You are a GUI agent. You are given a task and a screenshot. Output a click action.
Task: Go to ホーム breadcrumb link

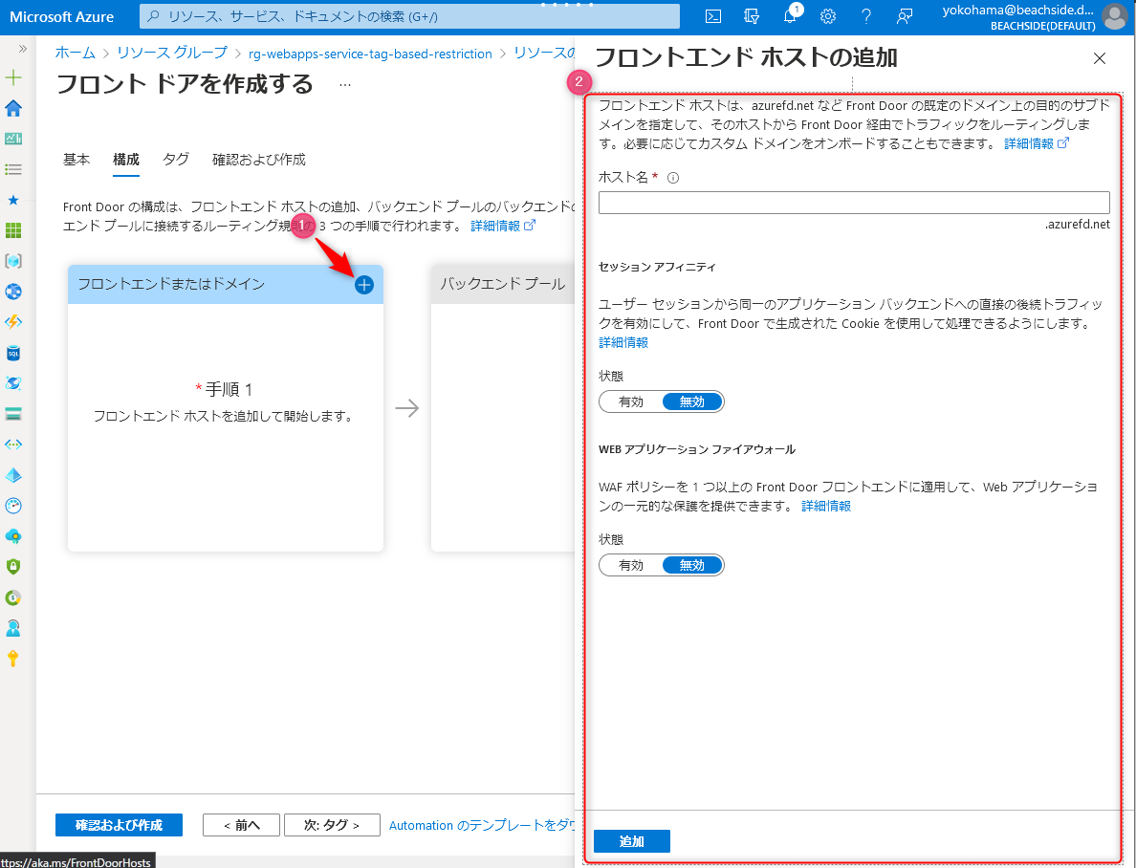tap(76, 53)
